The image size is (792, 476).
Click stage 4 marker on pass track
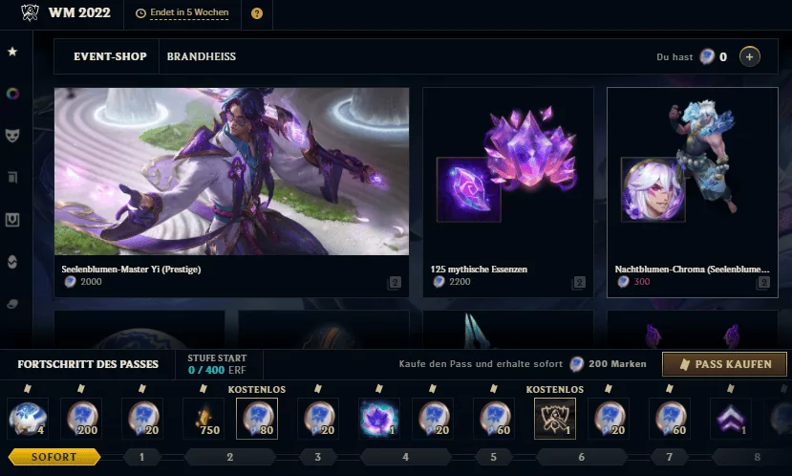[406, 457]
